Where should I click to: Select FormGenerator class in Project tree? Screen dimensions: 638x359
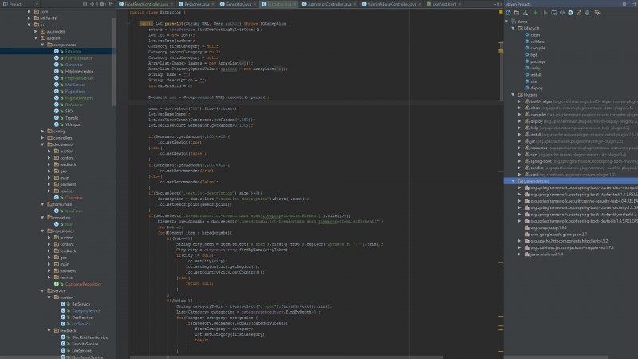78,58
